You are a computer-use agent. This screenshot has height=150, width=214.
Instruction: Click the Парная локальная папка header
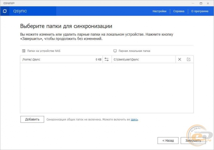point(134,51)
